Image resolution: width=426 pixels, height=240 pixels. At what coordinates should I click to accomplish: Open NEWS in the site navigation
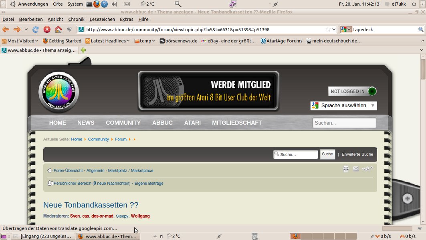coord(86,123)
